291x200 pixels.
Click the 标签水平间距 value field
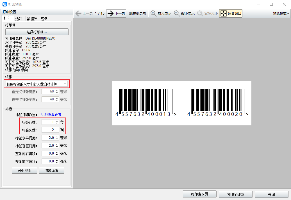click(48, 138)
